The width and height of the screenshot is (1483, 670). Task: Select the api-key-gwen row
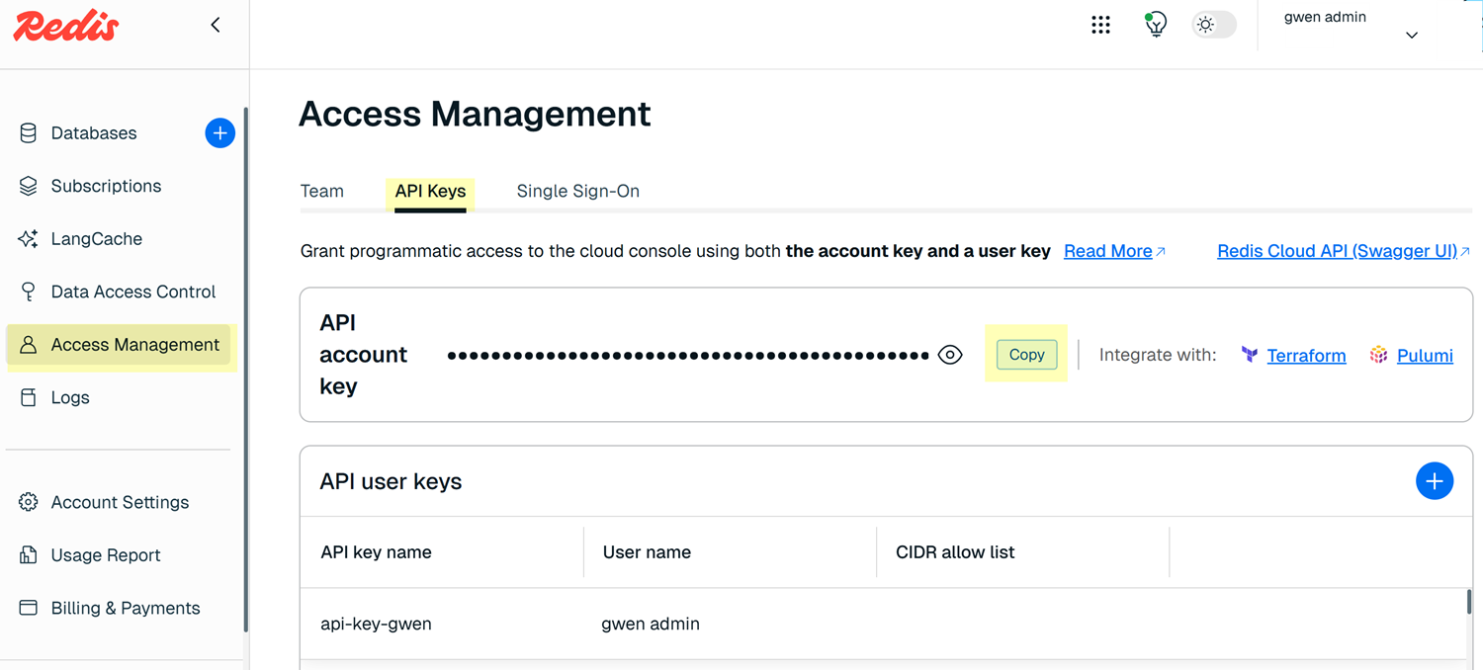(x=376, y=624)
